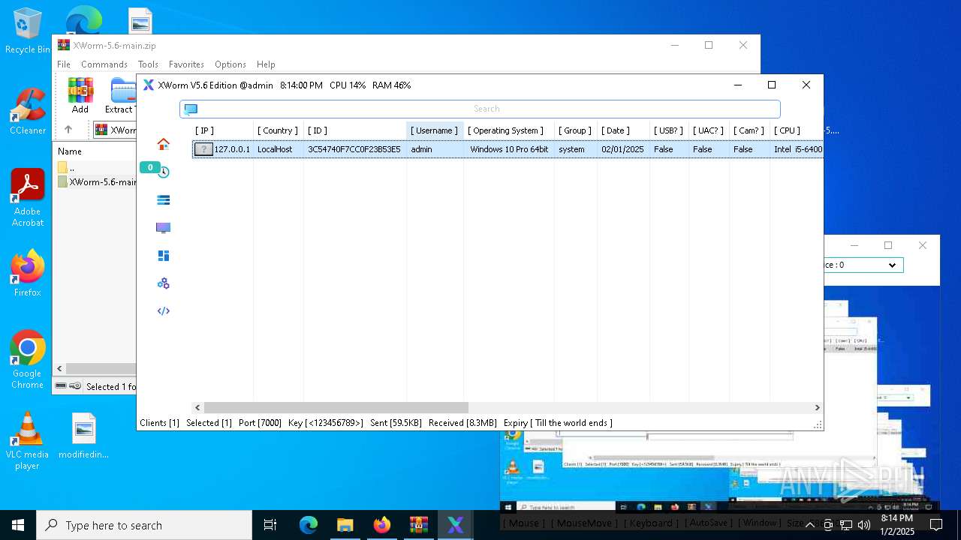Sort clients by the [ IP ] column header
Screen dimensions: 961x540
[x=222, y=130]
